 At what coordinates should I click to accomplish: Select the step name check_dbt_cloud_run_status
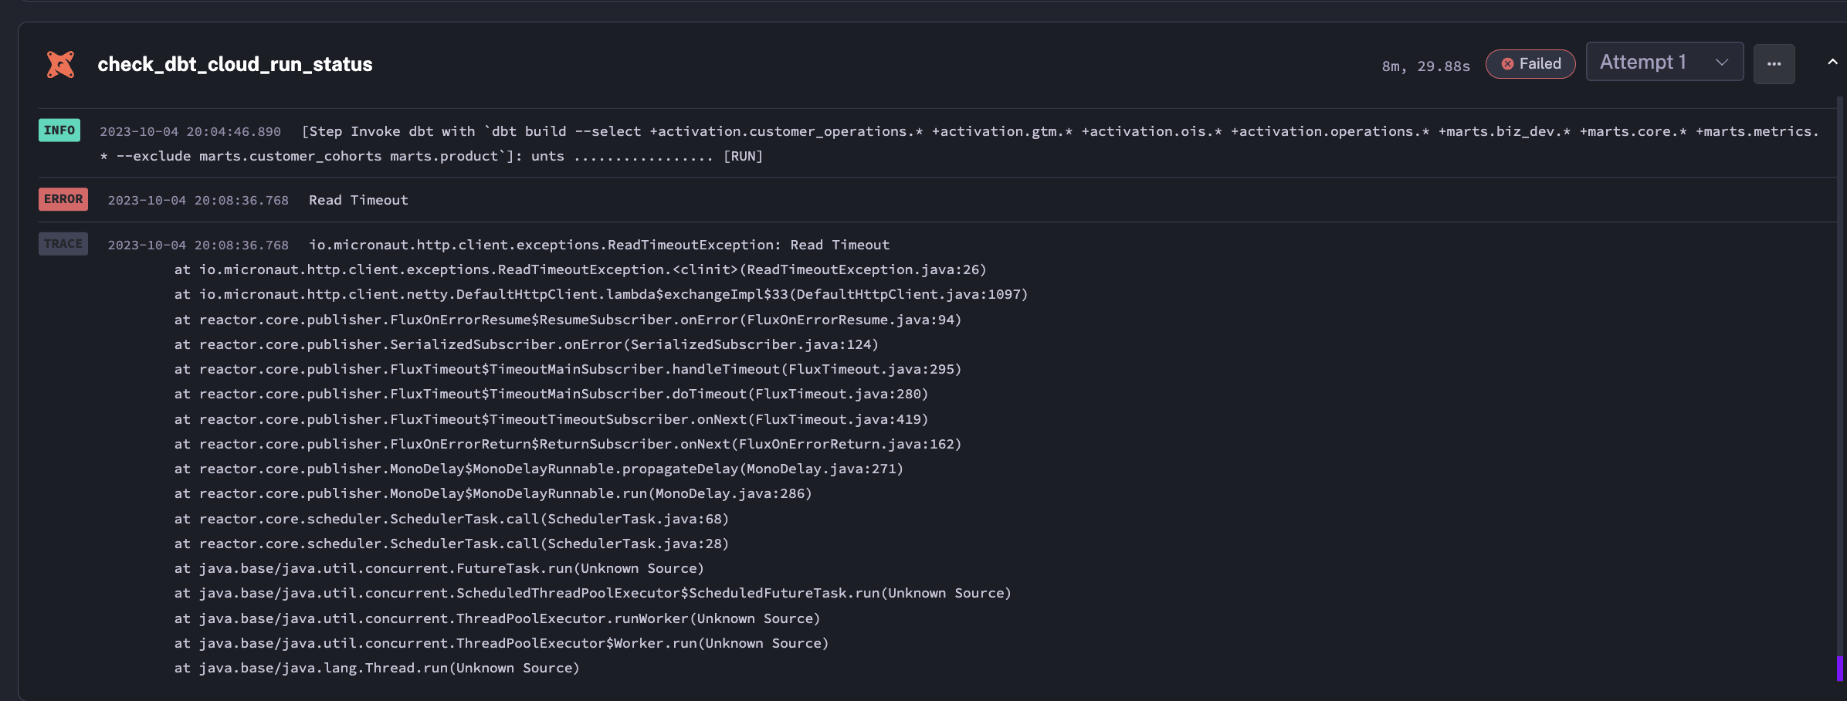pos(235,64)
